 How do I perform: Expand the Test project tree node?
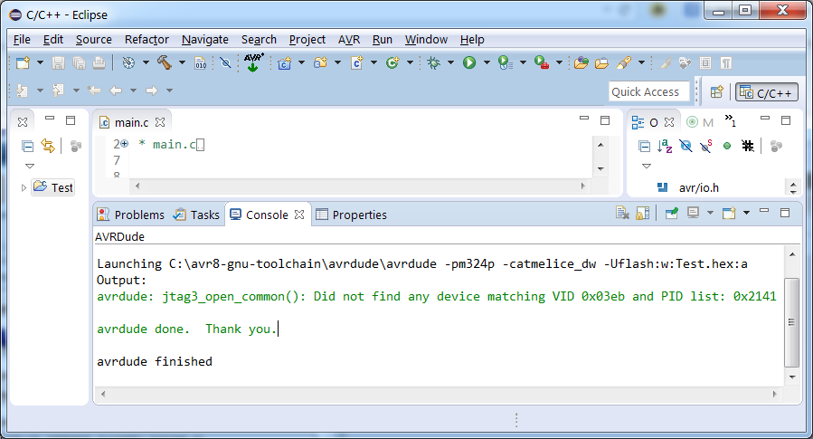(x=24, y=188)
